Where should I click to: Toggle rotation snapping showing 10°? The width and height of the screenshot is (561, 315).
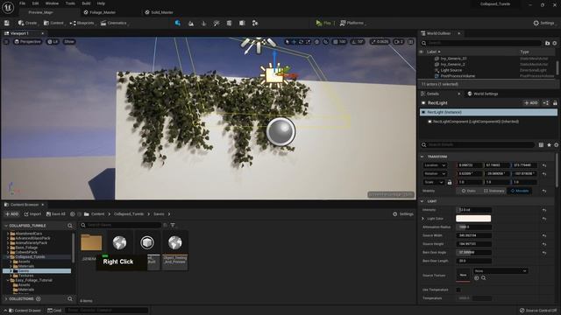pos(357,42)
